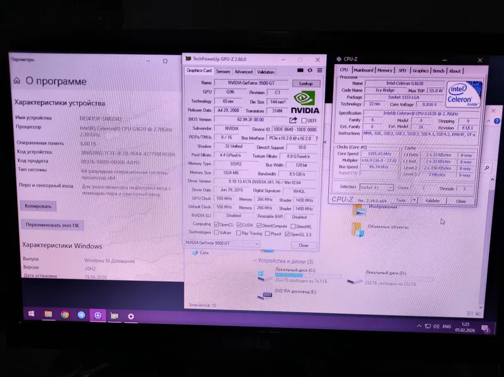Image resolution: width=504 pixels, height=377 pixels.
Task: Toggle the Ray Tracing checkbox
Action: point(239,233)
